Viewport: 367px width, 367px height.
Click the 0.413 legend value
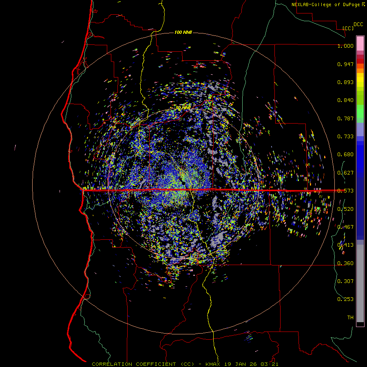(345, 245)
